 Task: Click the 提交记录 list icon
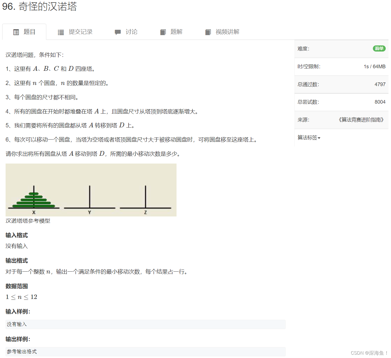61,32
